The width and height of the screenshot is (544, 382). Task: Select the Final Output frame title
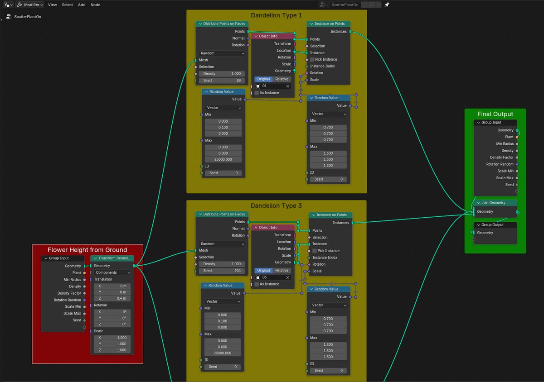click(495, 114)
